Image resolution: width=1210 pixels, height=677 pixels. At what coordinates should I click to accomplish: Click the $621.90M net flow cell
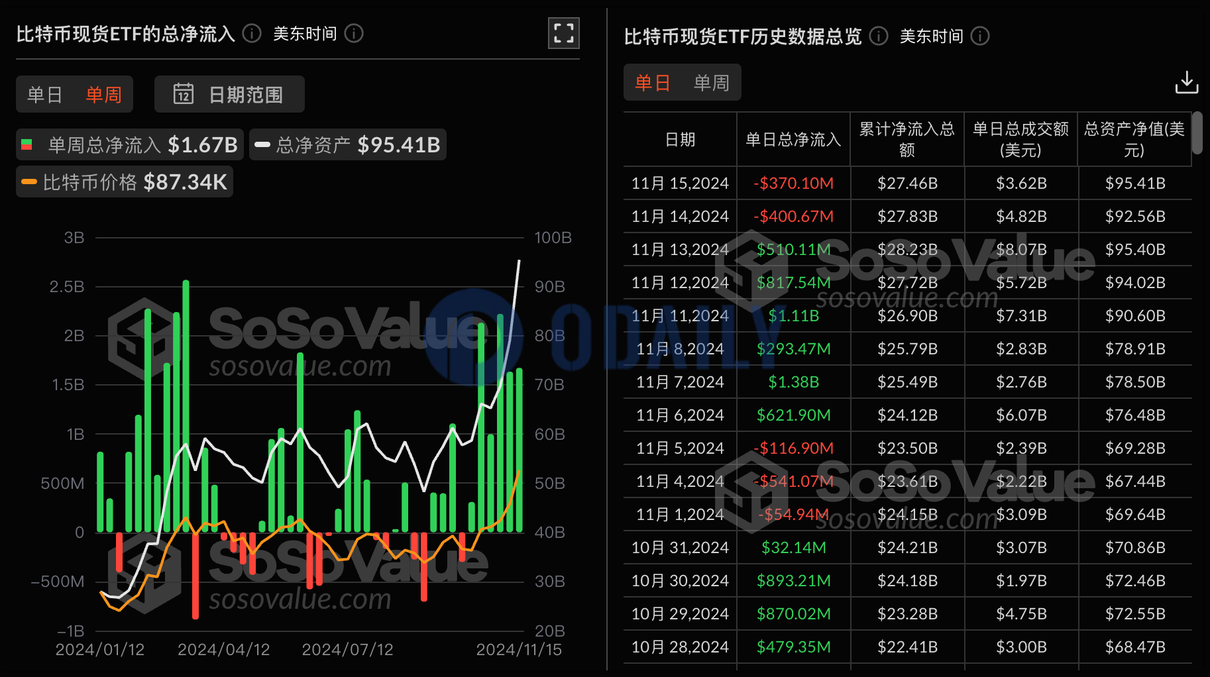[x=793, y=415]
